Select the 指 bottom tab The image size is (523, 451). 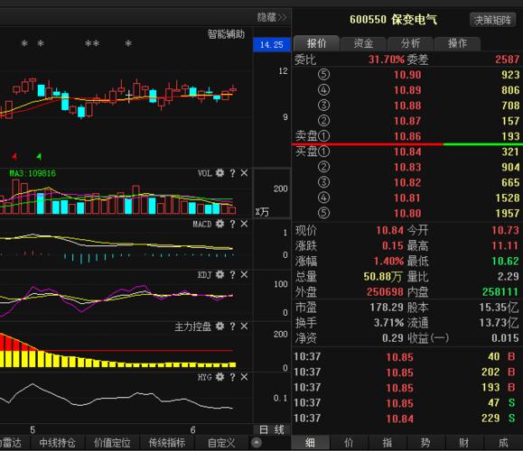pos(387,443)
